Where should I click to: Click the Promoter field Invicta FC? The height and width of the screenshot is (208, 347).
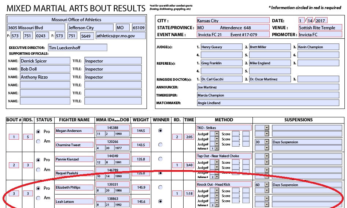pyautogui.click(x=320, y=34)
